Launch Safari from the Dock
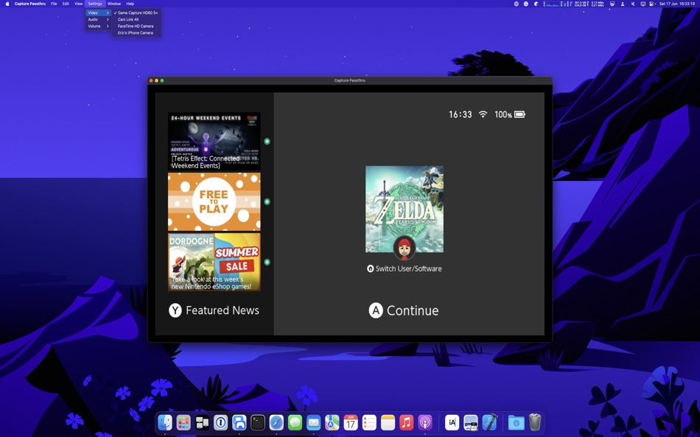This screenshot has width=700, height=437. click(x=276, y=422)
